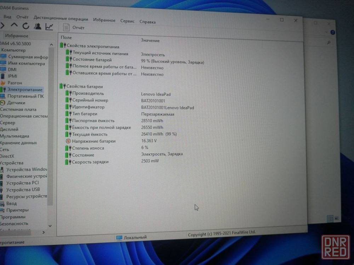Open the user/contact toolbar icon
This screenshot has height=265, width=354.
[38, 26]
